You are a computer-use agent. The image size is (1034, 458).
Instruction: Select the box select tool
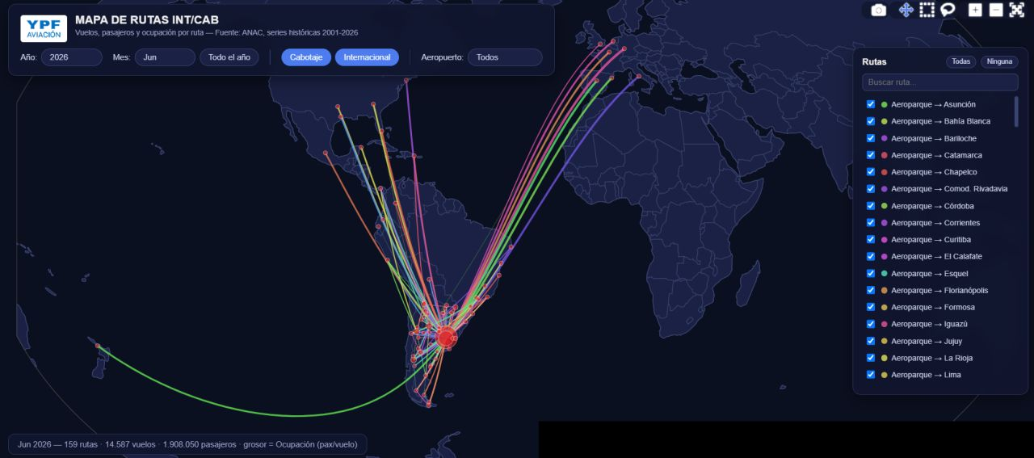pos(927,10)
